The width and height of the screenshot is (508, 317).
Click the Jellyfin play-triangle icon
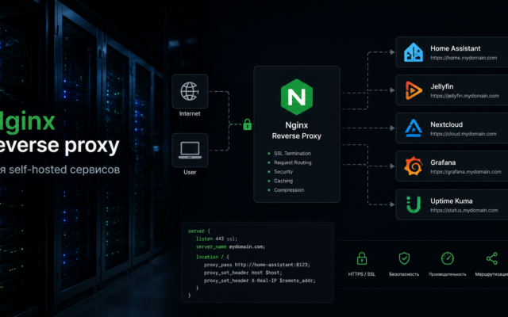tap(414, 90)
